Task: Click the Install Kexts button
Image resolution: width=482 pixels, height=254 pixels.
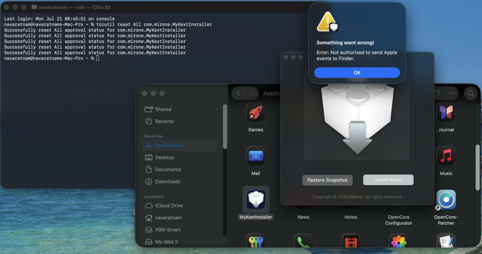Action: click(x=388, y=180)
